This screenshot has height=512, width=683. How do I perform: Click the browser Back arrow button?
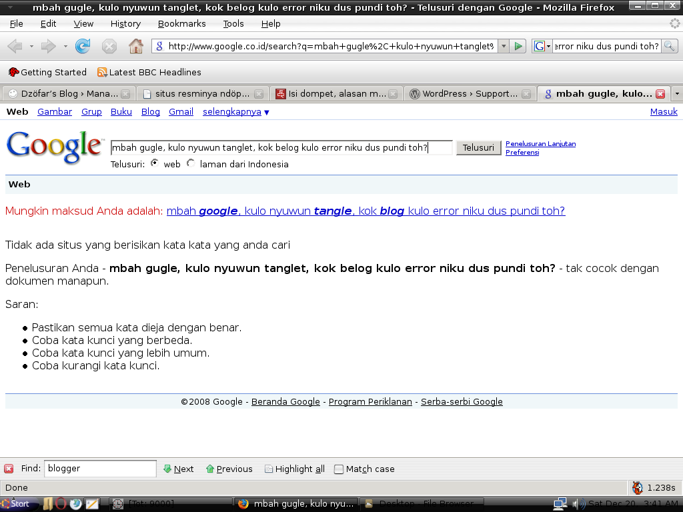(15, 46)
